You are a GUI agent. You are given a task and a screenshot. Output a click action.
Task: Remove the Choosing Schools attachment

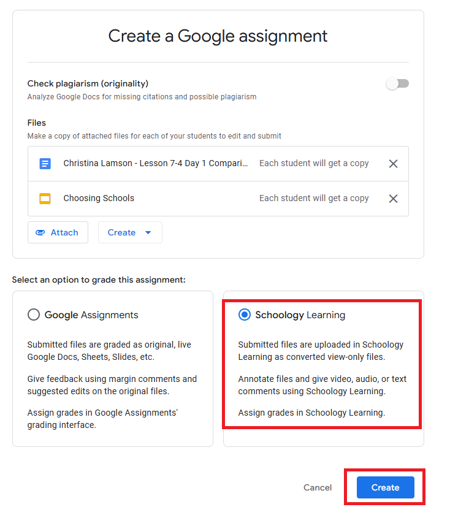click(x=394, y=199)
